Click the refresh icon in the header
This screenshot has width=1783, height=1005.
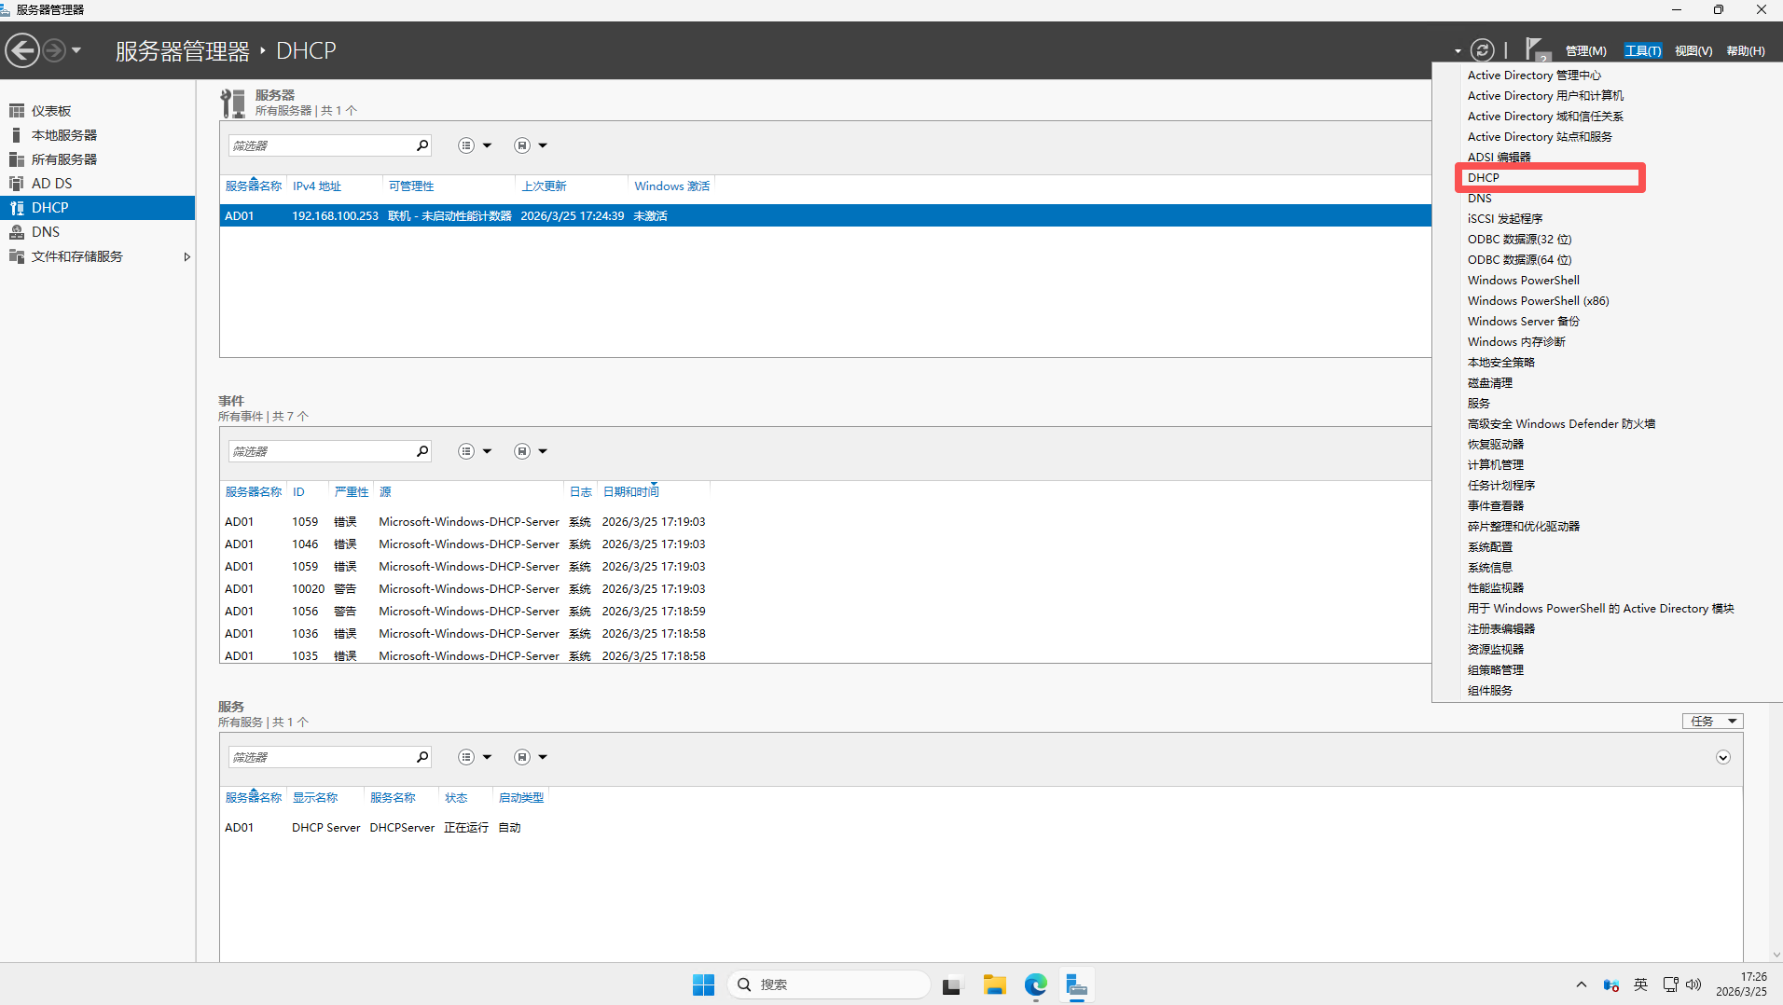click(x=1482, y=50)
